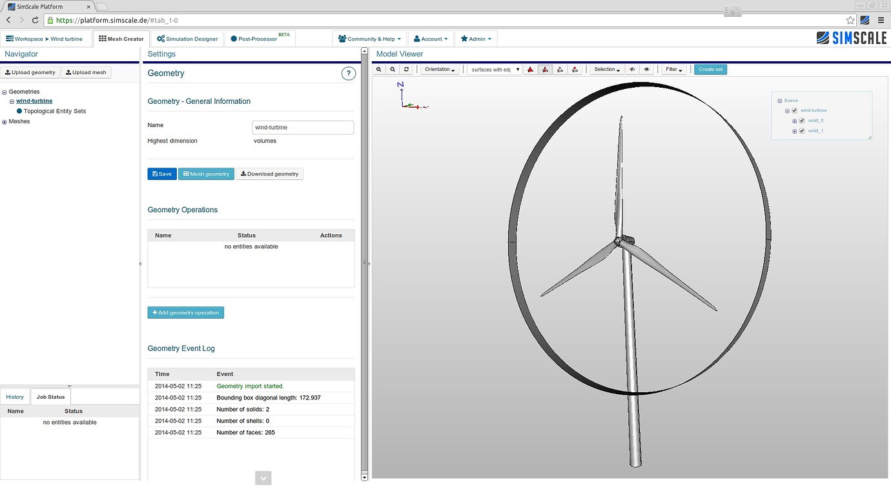Uncheck the solid_0 visibility checkbox
Viewport: 891px width, 489px height.
(802, 121)
